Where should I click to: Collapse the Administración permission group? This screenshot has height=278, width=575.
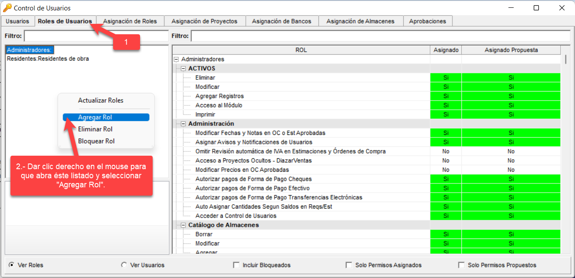(x=183, y=123)
